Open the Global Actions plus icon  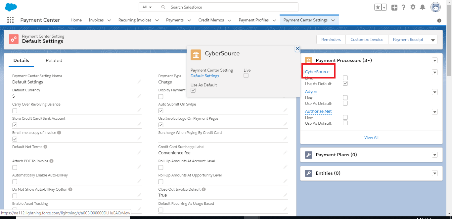(394, 7)
